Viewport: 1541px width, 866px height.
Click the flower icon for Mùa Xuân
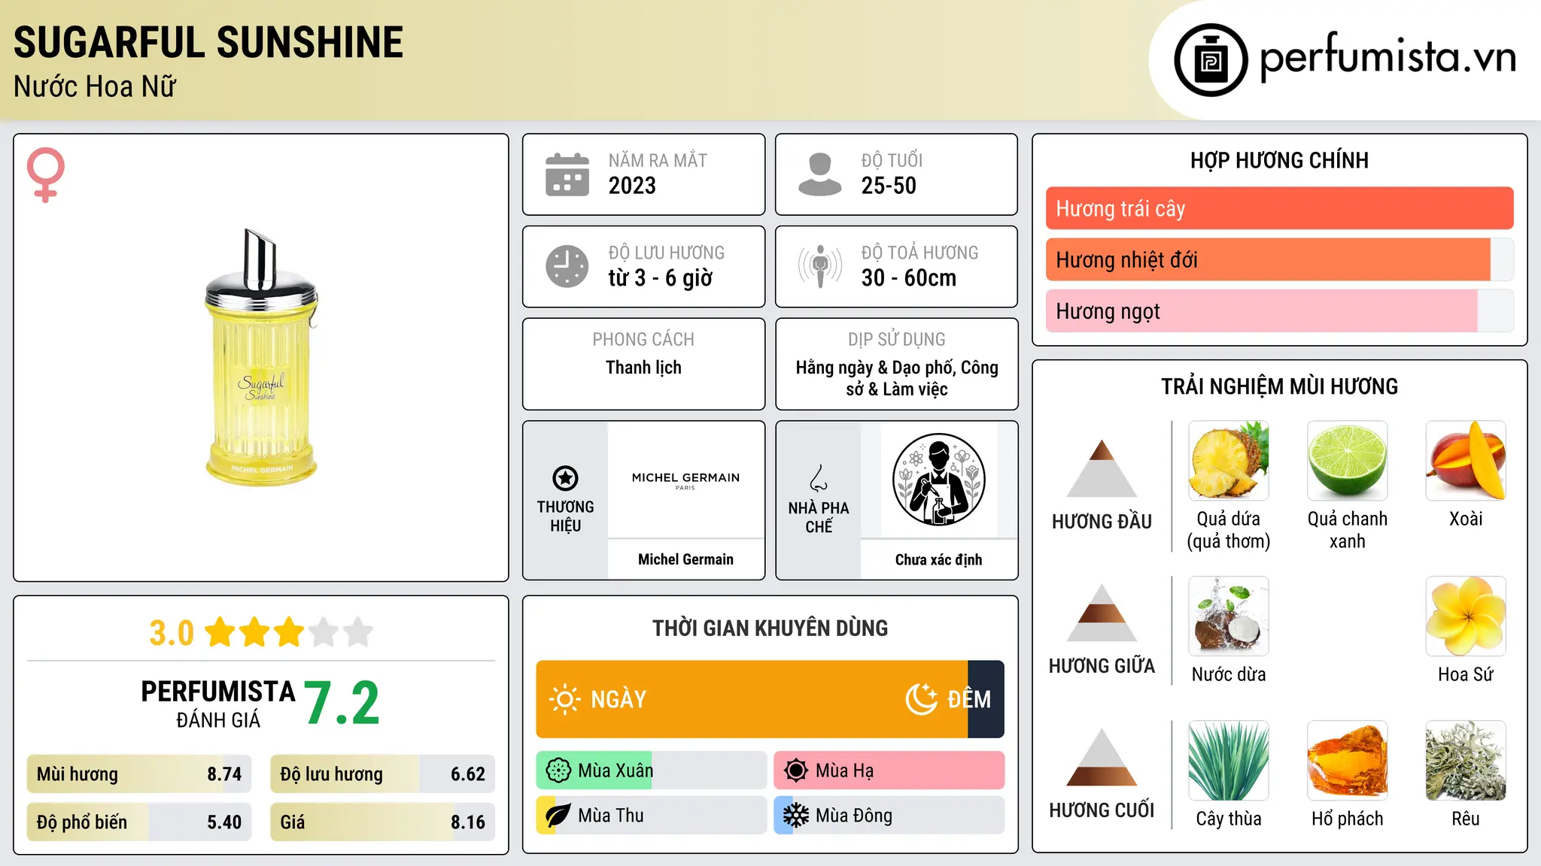pos(558,771)
